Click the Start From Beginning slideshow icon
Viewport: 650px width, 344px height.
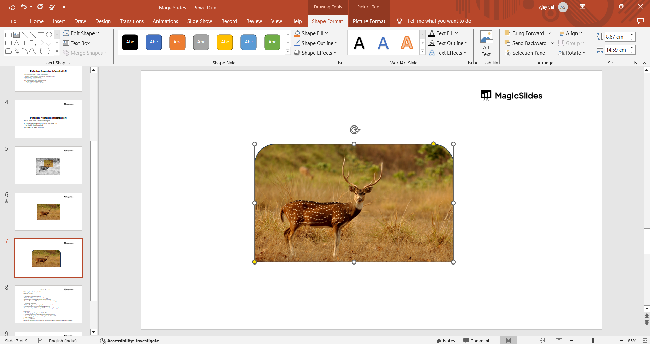click(x=52, y=7)
